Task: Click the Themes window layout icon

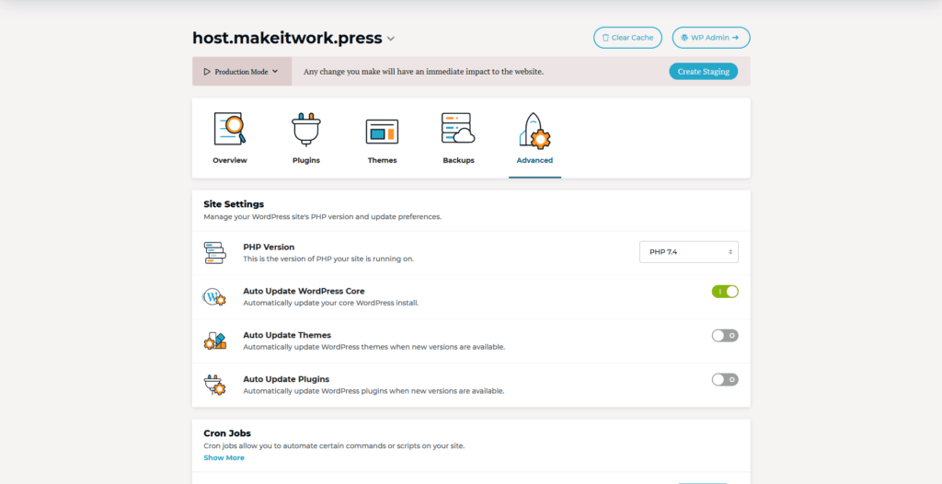Action: pos(382,131)
